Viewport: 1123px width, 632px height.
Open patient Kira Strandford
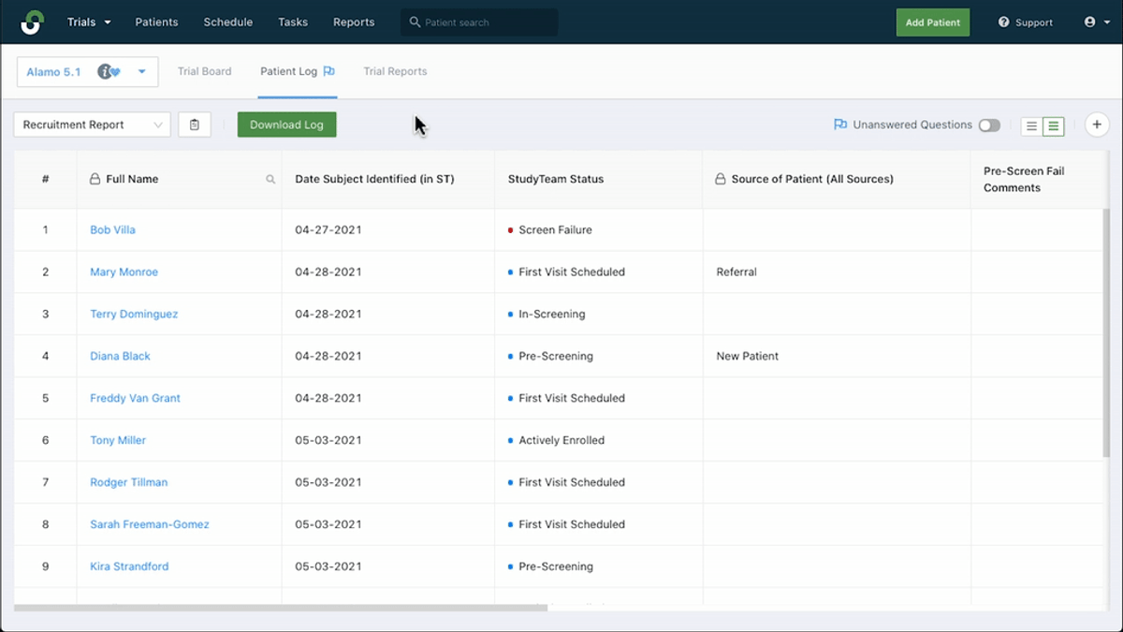[129, 566]
